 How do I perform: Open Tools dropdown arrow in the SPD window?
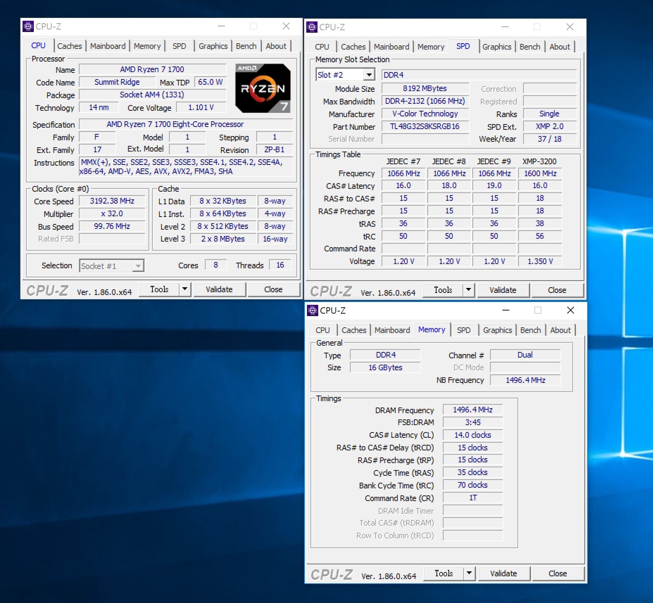pos(469,290)
